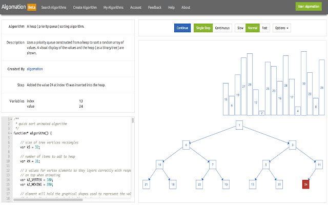This screenshot has height=205, width=328.
Task: Enable Continuous run mode
Action: click(x=222, y=28)
